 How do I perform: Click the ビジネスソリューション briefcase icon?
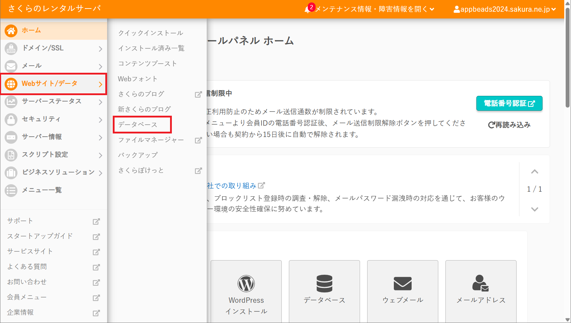pos(11,173)
